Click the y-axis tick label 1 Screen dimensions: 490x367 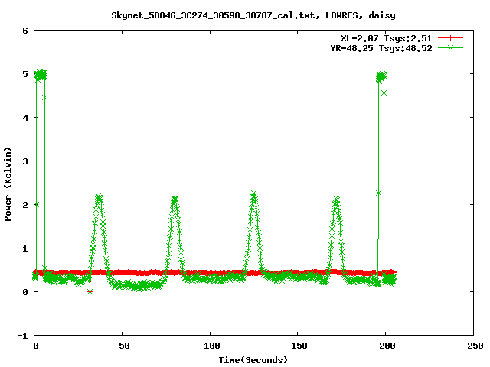pos(25,248)
